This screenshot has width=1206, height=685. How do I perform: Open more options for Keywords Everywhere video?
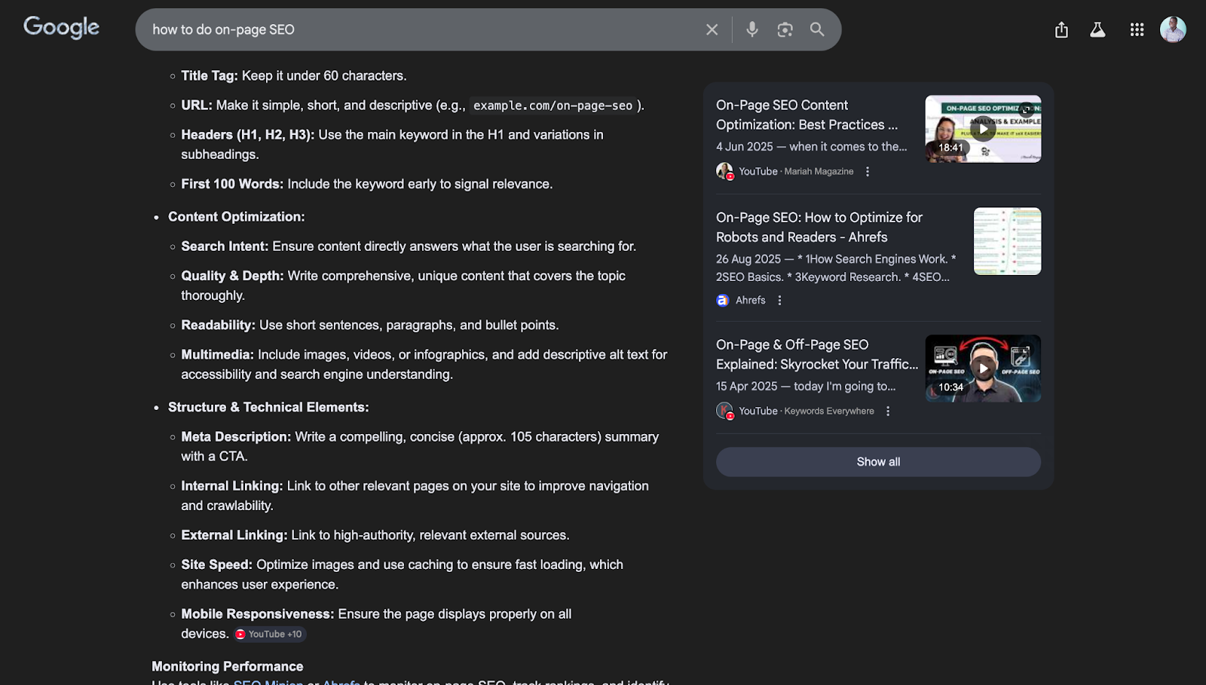(888, 411)
